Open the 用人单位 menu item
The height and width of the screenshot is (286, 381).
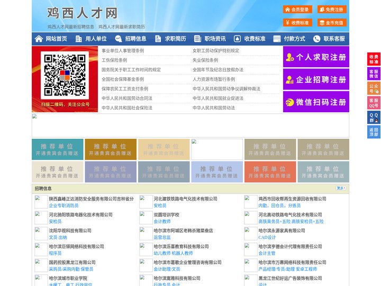pos(91,39)
